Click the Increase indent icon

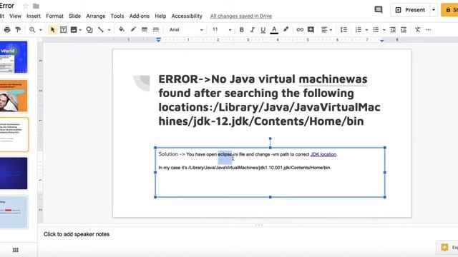pos(404,30)
